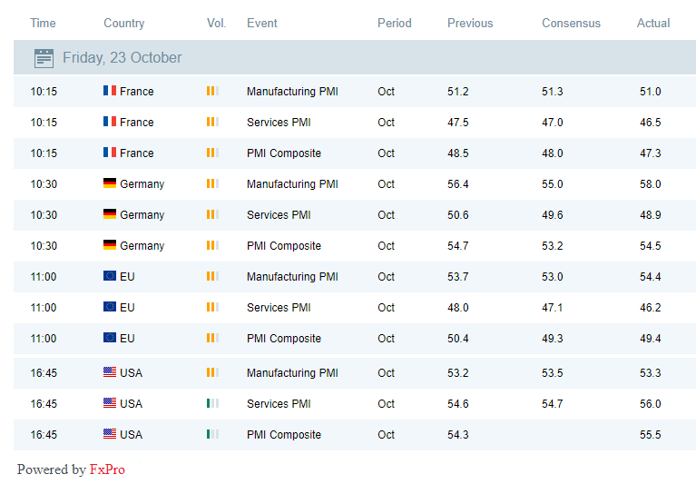
Task: Click the calendar icon beside Friday, 23 October
Action: pos(44,58)
